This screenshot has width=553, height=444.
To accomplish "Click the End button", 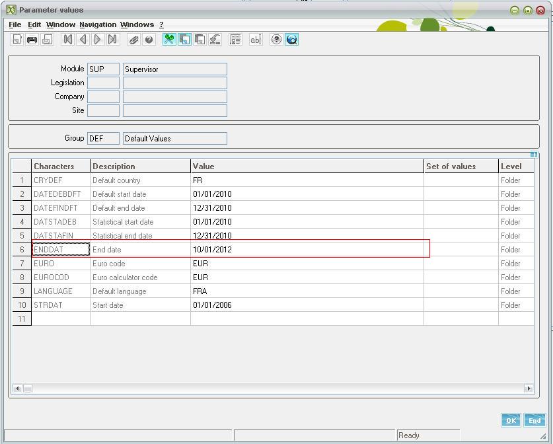I will click(x=535, y=420).
